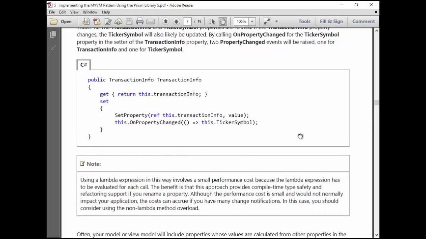Screen dimensions: 426x239
Task: Click the fit/read mode expand arrows icon
Action: (267, 22)
